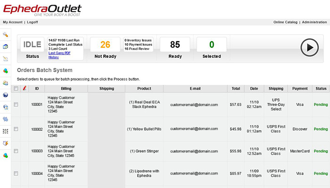Viewport: 330px width, 188px height.
Task: Go to the Administration menu item
Action: 314,22
